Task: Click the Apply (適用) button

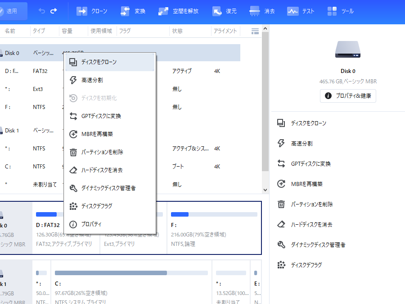Action: [13, 11]
